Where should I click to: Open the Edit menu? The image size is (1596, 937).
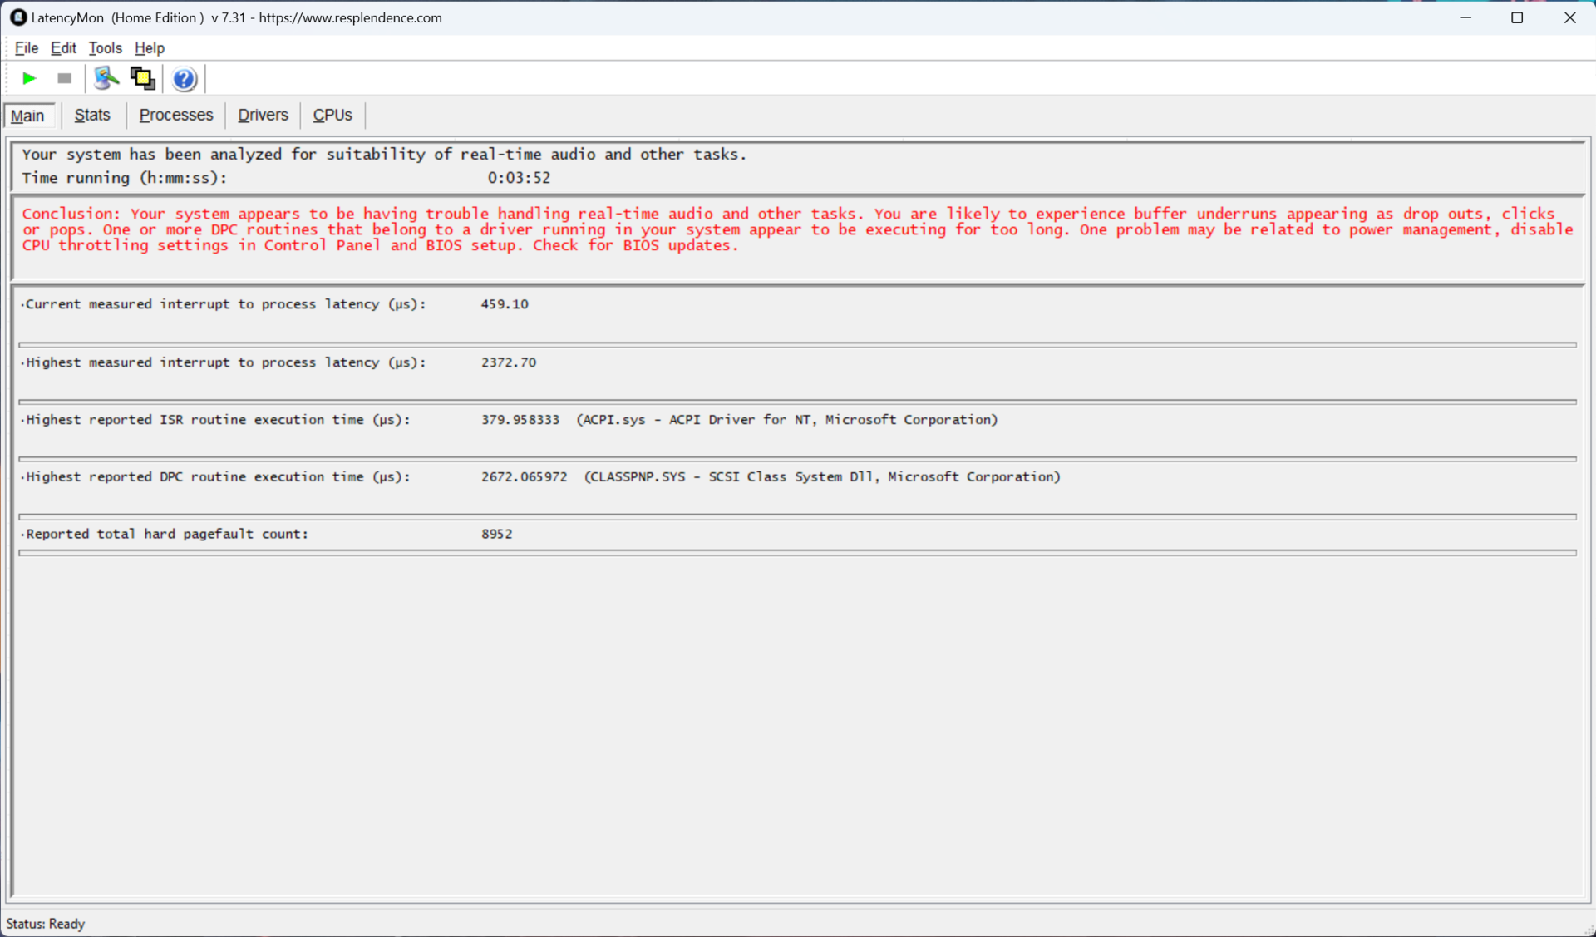click(63, 48)
